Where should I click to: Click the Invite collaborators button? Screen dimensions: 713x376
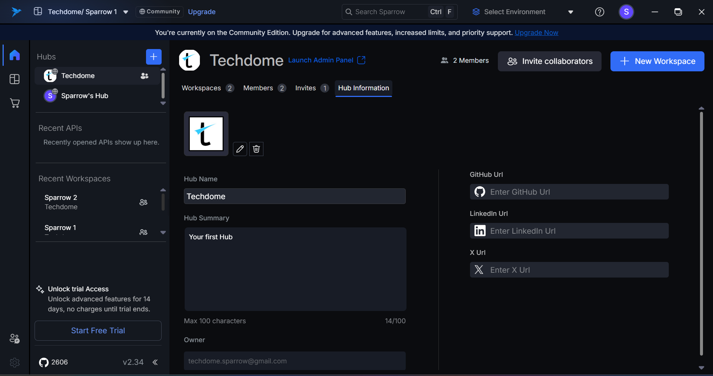550,61
